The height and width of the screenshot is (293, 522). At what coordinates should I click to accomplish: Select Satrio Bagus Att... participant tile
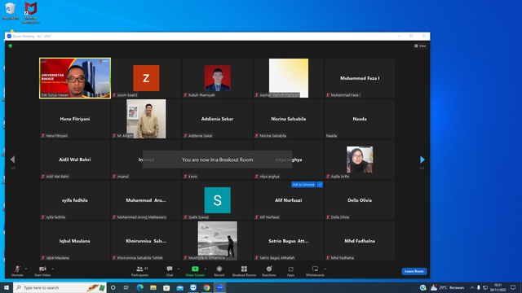coord(289,241)
